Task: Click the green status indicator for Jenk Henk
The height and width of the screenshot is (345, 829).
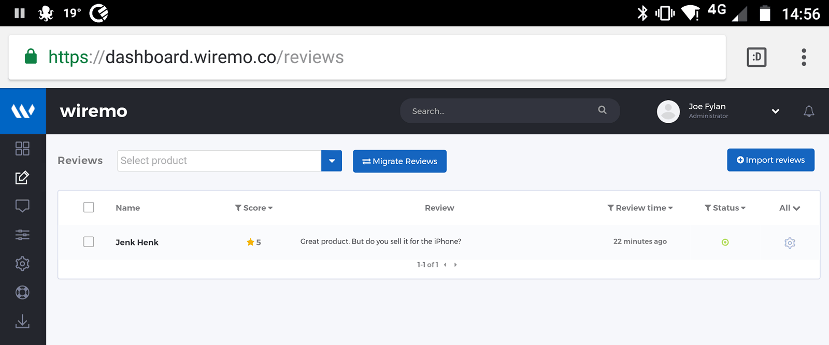Action: click(725, 242)
